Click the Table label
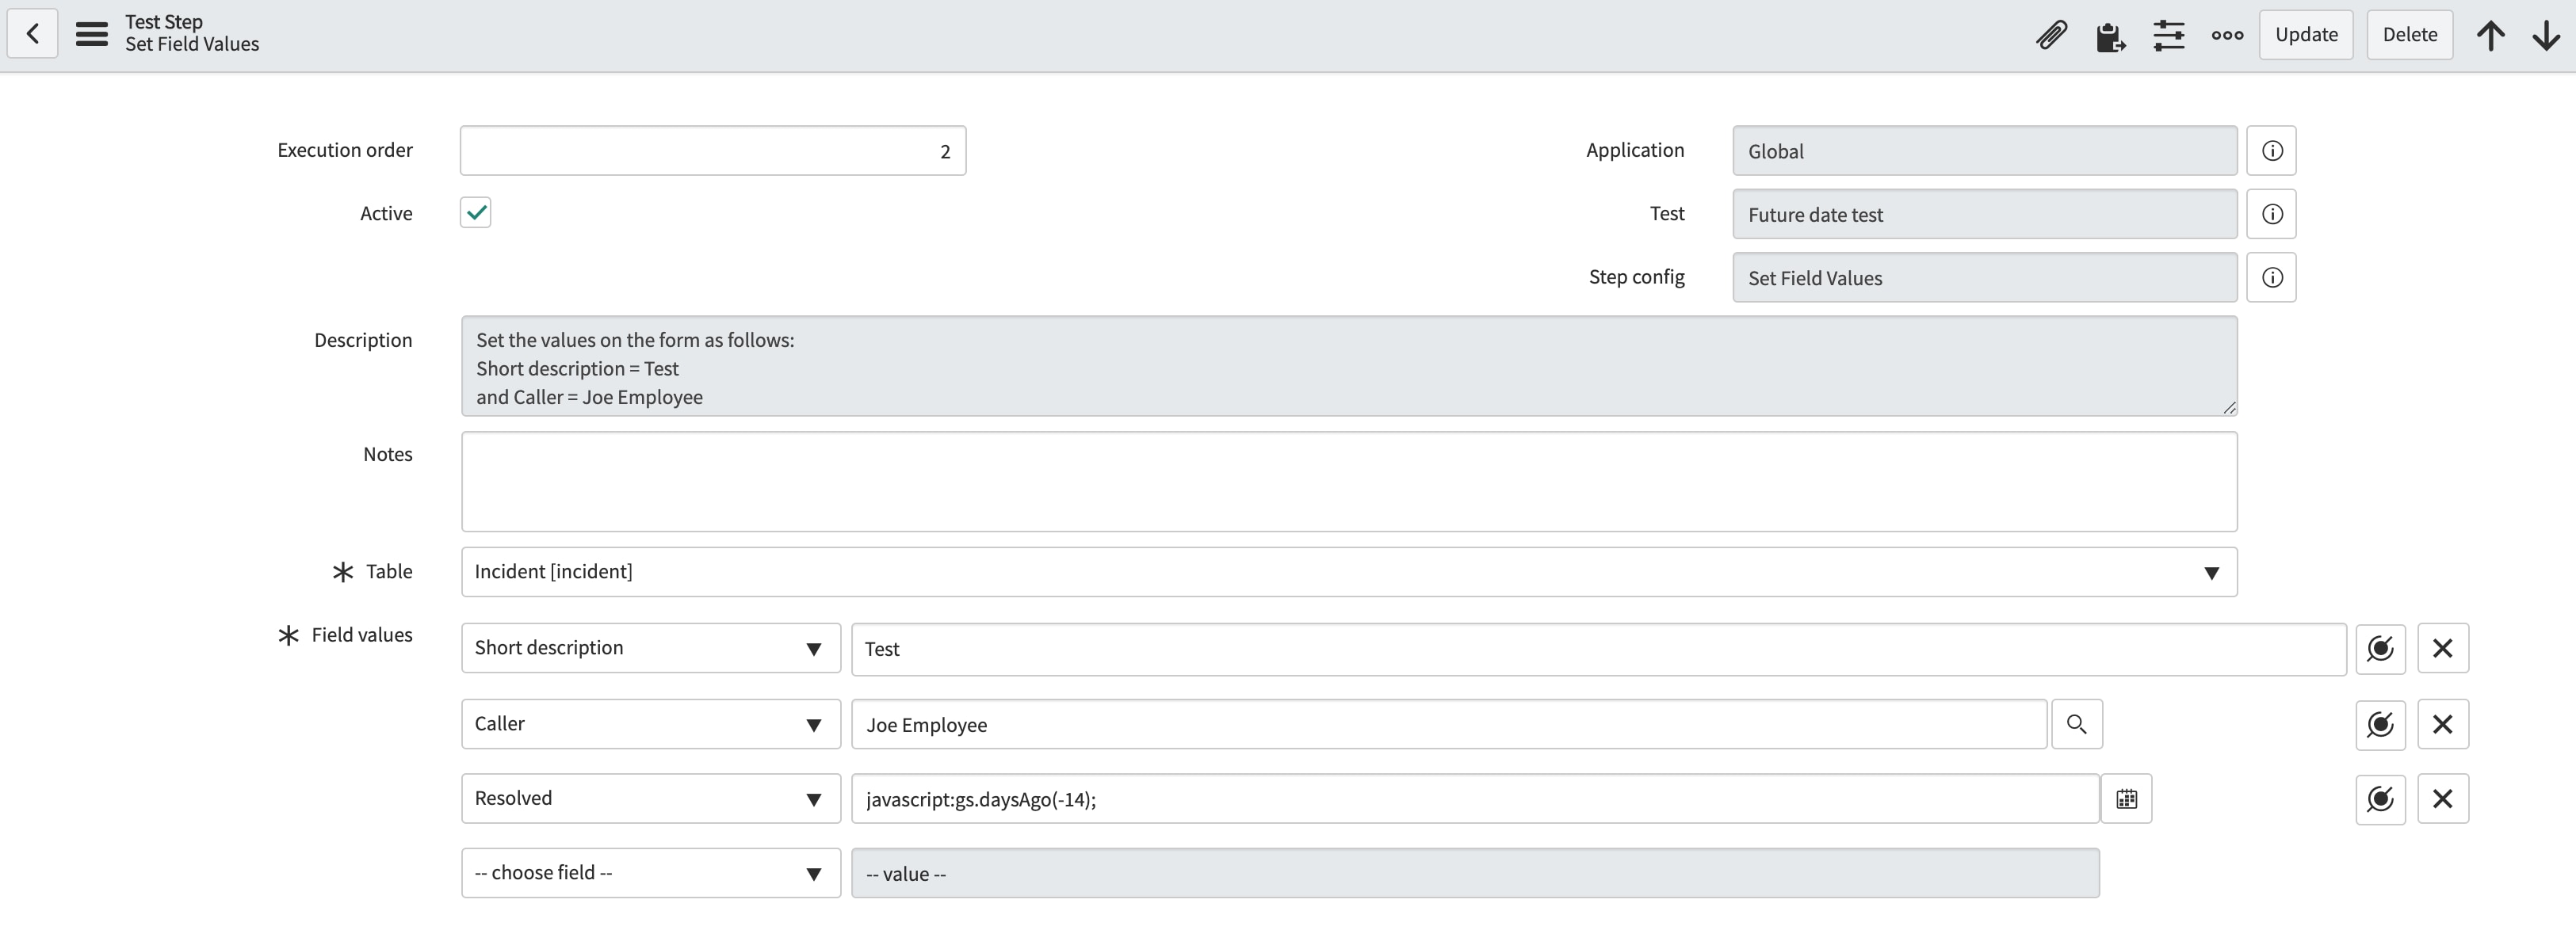 click(389, 571)
